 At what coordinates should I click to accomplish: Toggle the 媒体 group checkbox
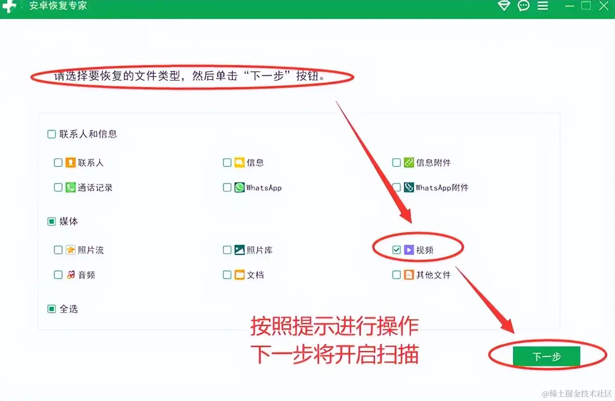[51, 222]
